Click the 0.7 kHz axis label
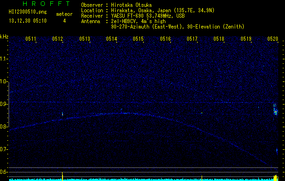This screenshot has height=181, width=285. coord(4,149)
